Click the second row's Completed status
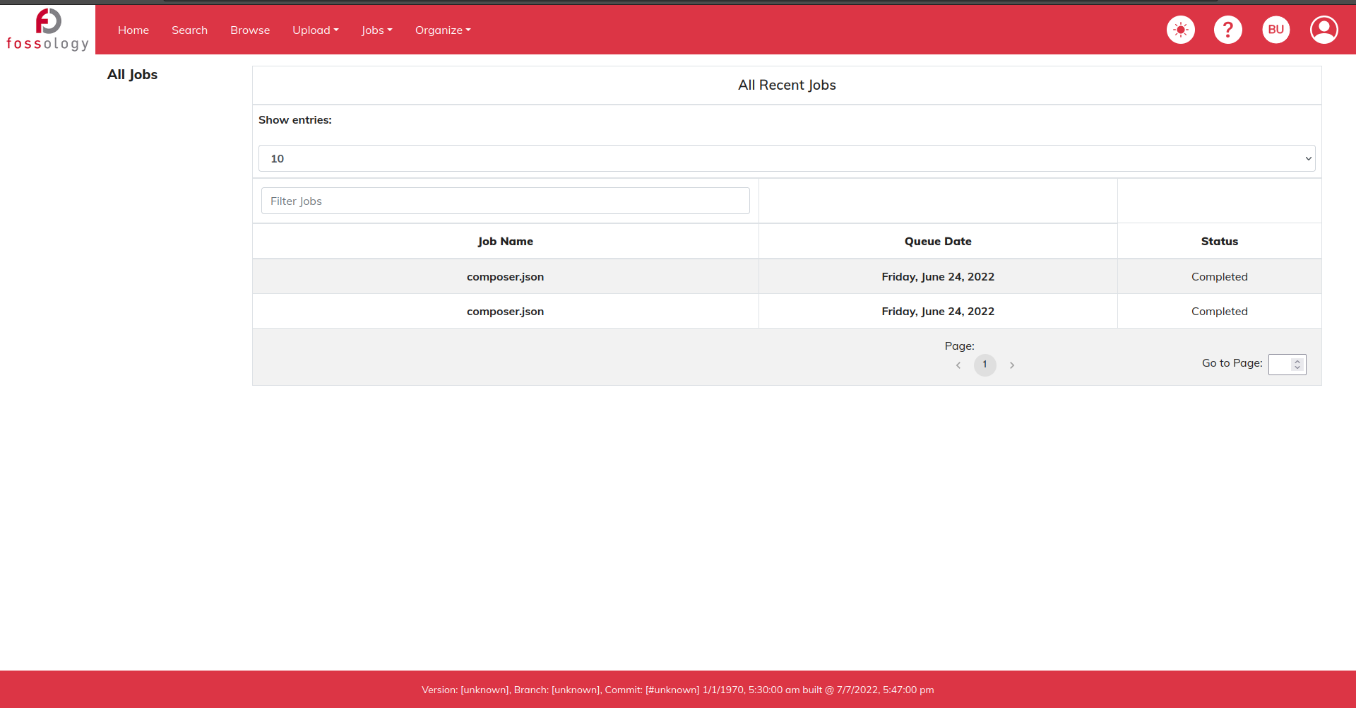 [x=1220, y=311]
